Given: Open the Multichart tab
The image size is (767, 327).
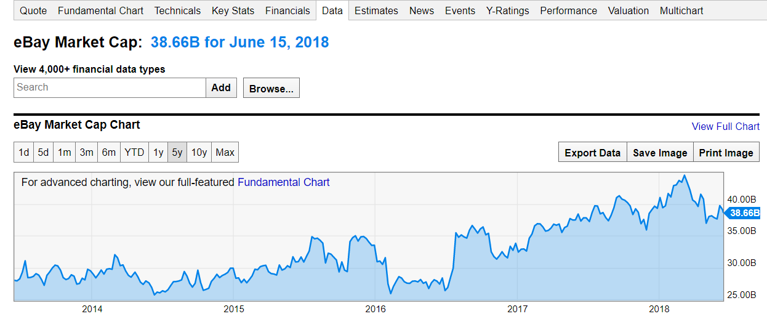Looking at the screenshot, I should pos(681,10).
